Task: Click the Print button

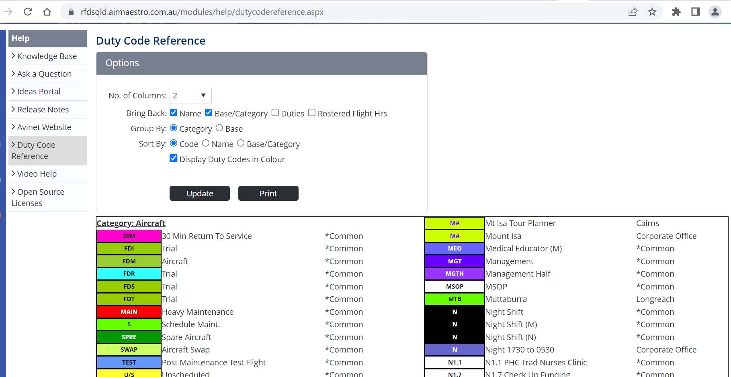Action: coord(268,194)
